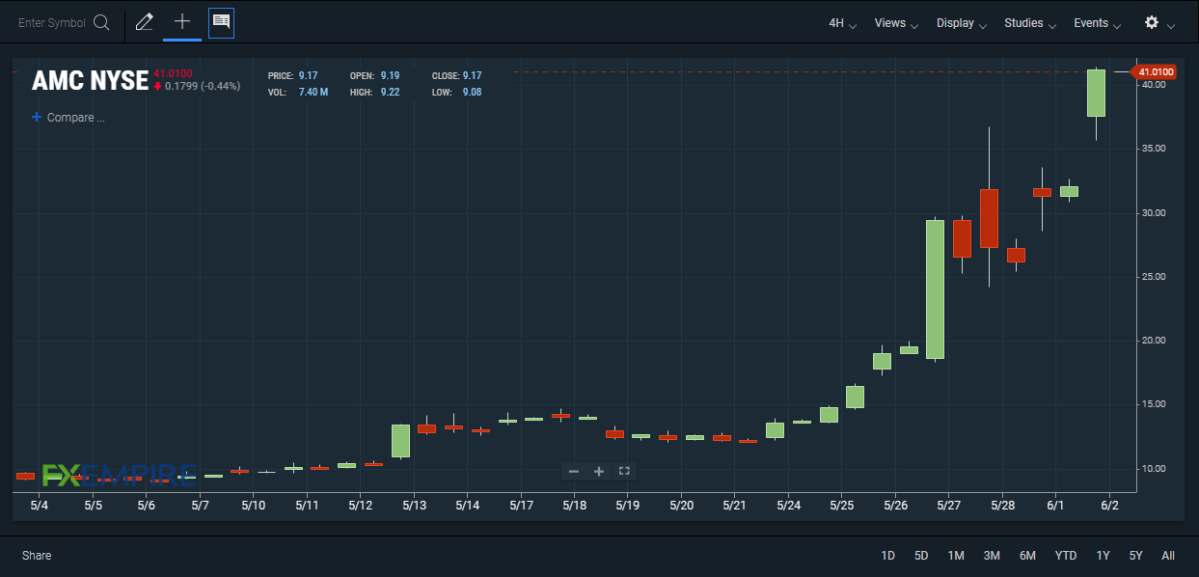Click the 5/10 date label
This screenshot has height=577, width=1199.
254,505
